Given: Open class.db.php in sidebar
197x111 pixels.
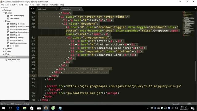Looking at the screenshot, I should [x=14, y=18].
